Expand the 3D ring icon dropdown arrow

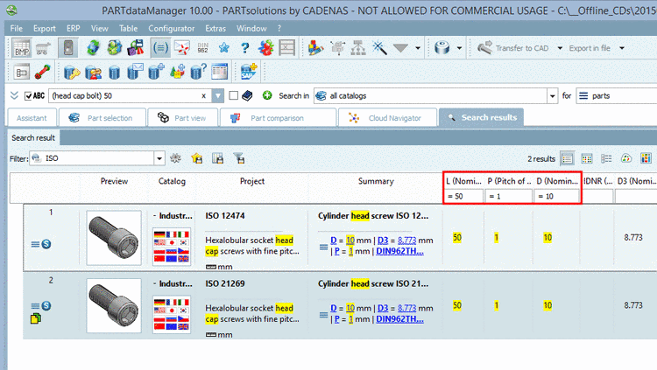pos(459,48)
